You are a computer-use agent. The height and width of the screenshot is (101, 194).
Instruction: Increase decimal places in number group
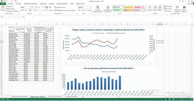(88, 11)
